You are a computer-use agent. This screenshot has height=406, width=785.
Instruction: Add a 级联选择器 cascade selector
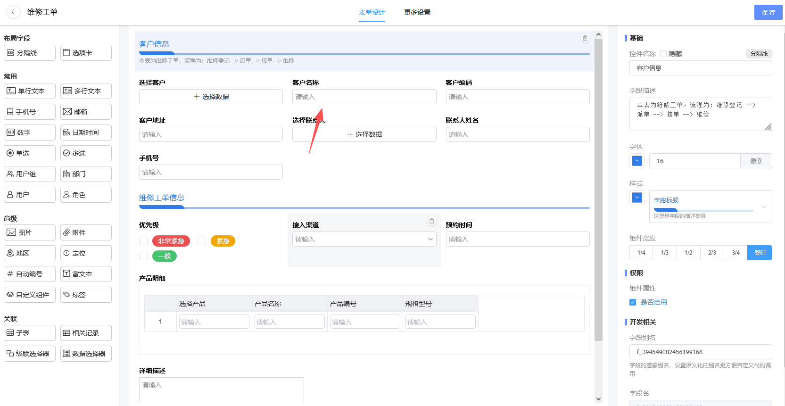pos(30,354)
